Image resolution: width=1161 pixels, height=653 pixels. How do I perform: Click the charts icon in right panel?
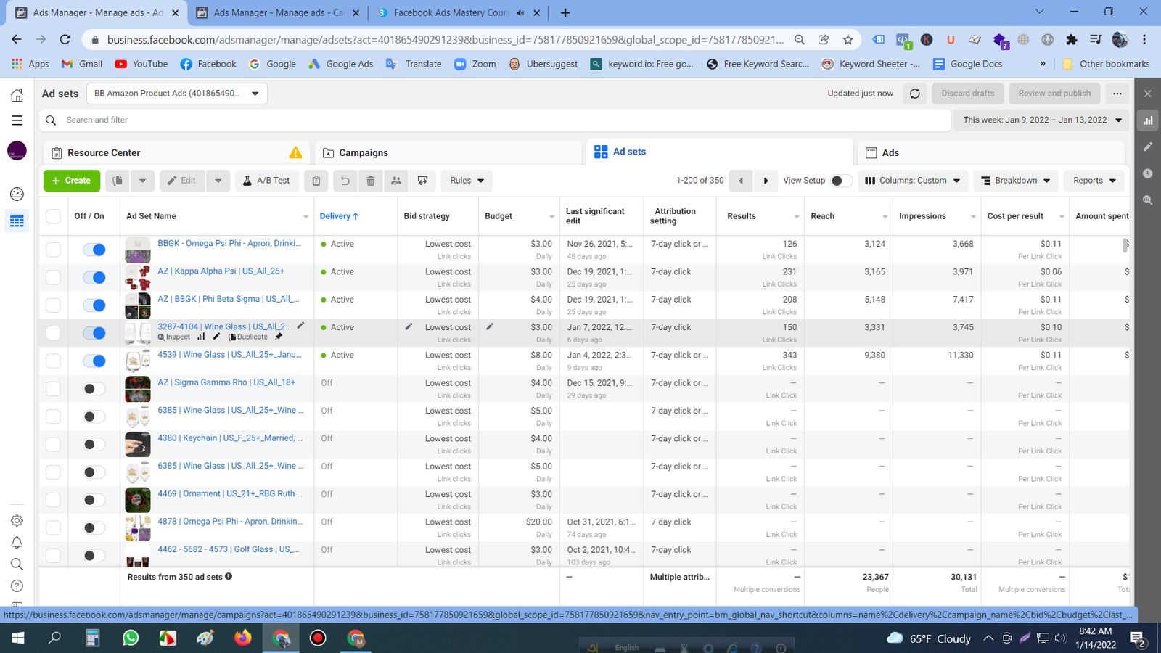pos(1148,120)
